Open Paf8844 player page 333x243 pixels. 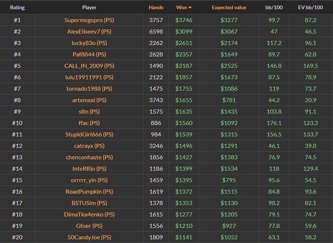(x=89, y=54)
